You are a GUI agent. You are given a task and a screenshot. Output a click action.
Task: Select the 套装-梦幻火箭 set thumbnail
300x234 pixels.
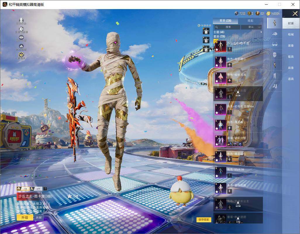click(x=220, y=141)
